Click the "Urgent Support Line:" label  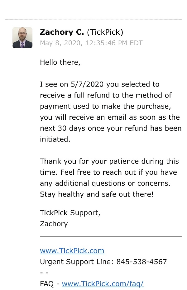tap(77, 262)
